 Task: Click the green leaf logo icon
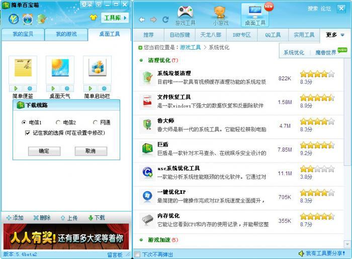pos(14,19)
